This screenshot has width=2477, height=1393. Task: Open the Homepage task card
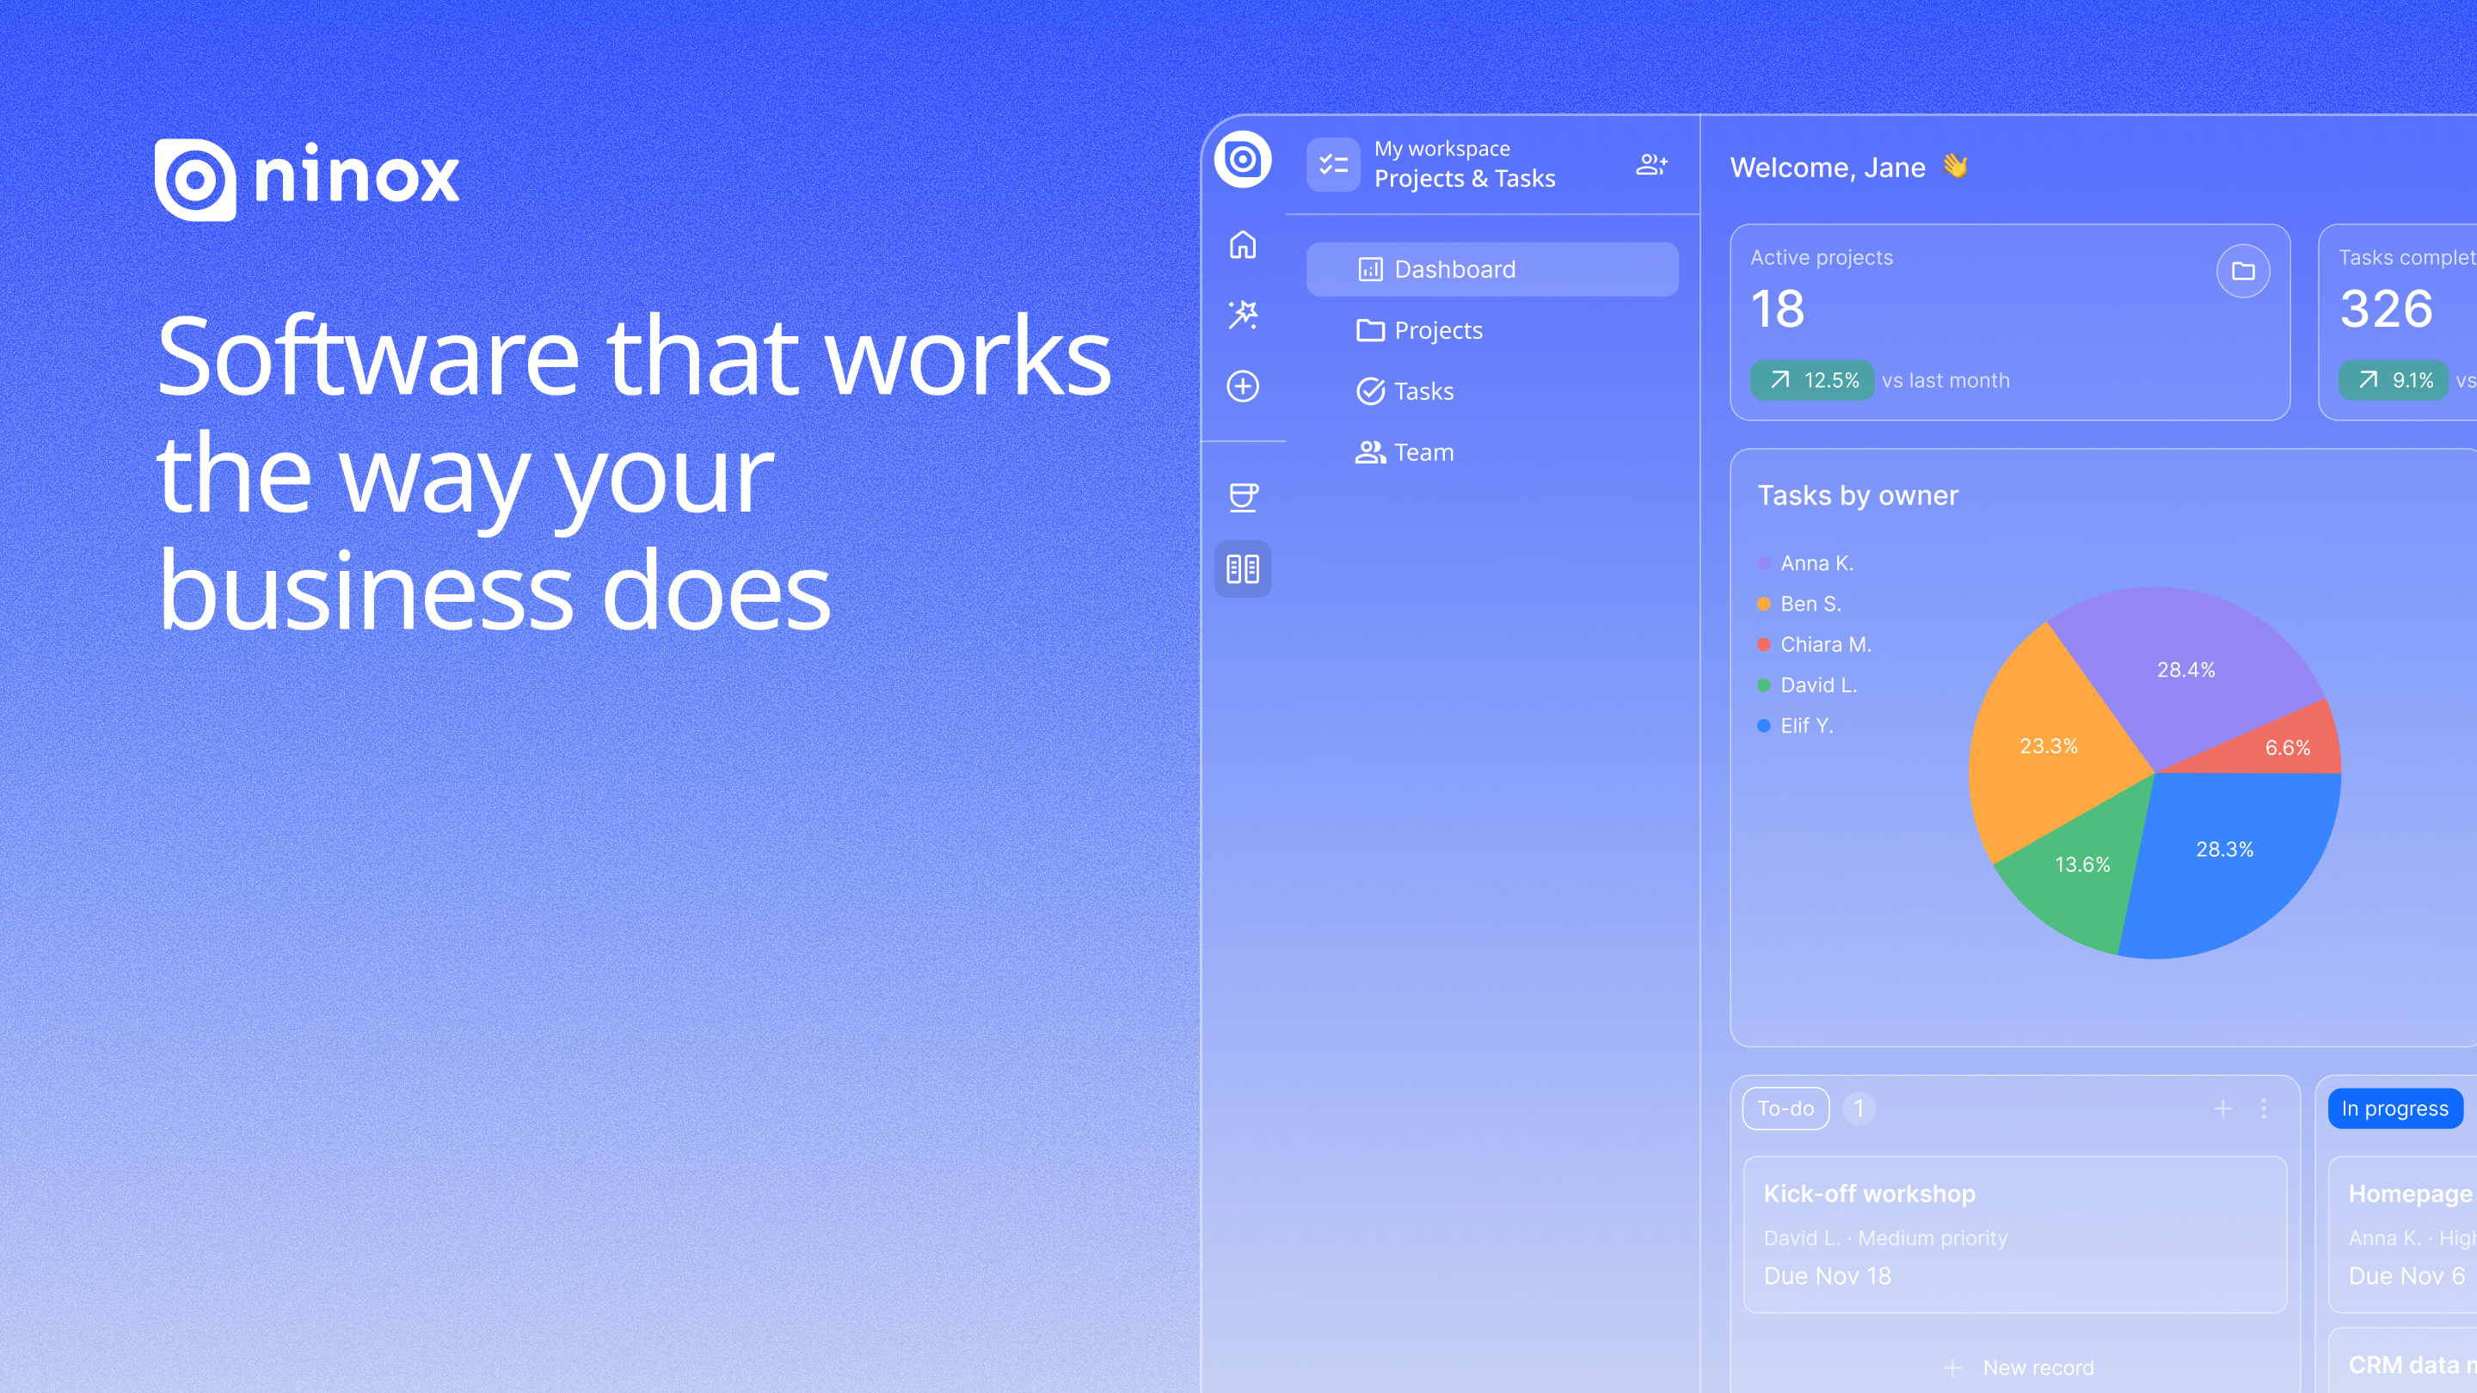[2403, 1235]
